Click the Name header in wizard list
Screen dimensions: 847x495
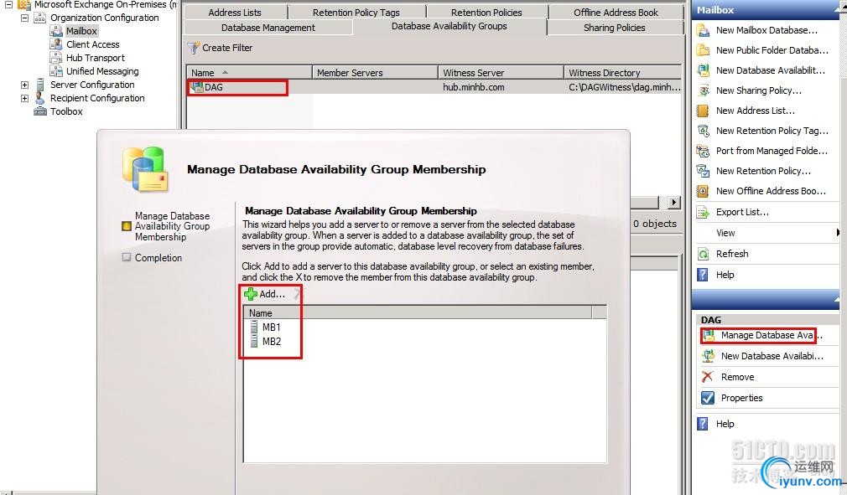(418, 312)
